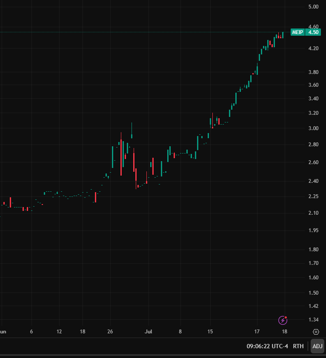Click the 3.40 price axis label

[313, 98]
